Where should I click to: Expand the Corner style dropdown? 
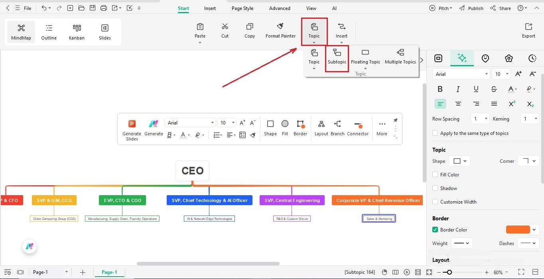(528, 161)
